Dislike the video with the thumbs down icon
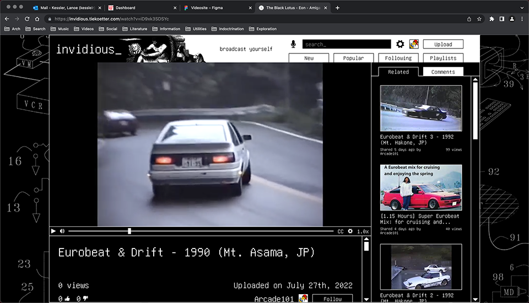529x303 pixels. coord(85,299)
